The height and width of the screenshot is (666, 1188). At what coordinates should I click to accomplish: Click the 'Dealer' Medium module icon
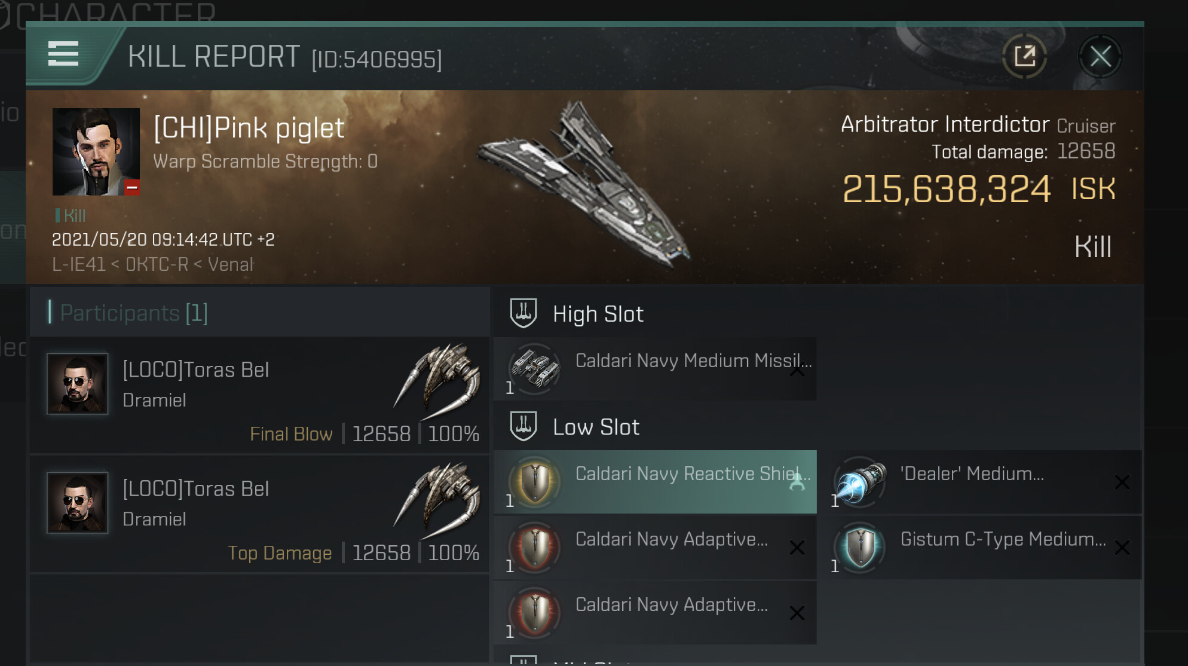pyautogui.click(x=859, y=481)
